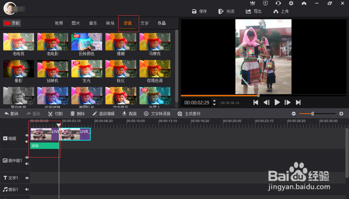Undo with 撤销 button
The image size is (349, 199).
(x=12, y=114)
